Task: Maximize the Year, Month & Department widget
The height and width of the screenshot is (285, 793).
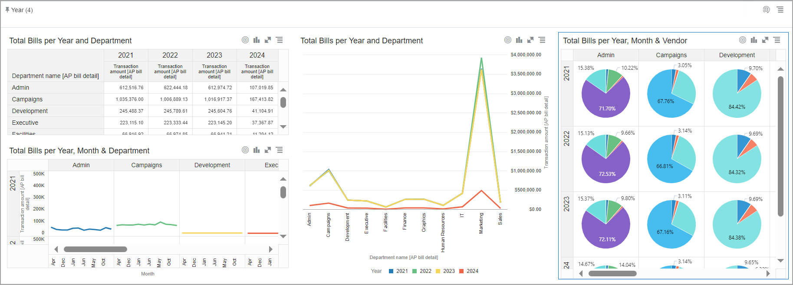Action: coord(268,150)
